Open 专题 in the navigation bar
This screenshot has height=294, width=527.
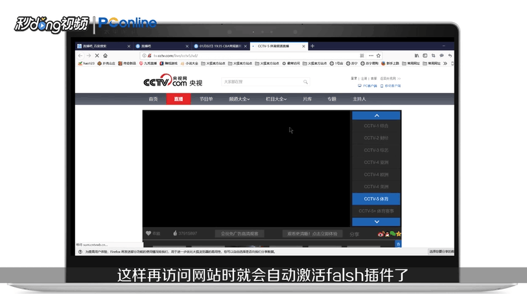[332, 99]
